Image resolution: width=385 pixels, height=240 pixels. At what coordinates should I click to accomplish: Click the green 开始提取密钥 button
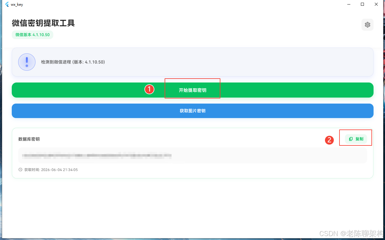point(193,90)
